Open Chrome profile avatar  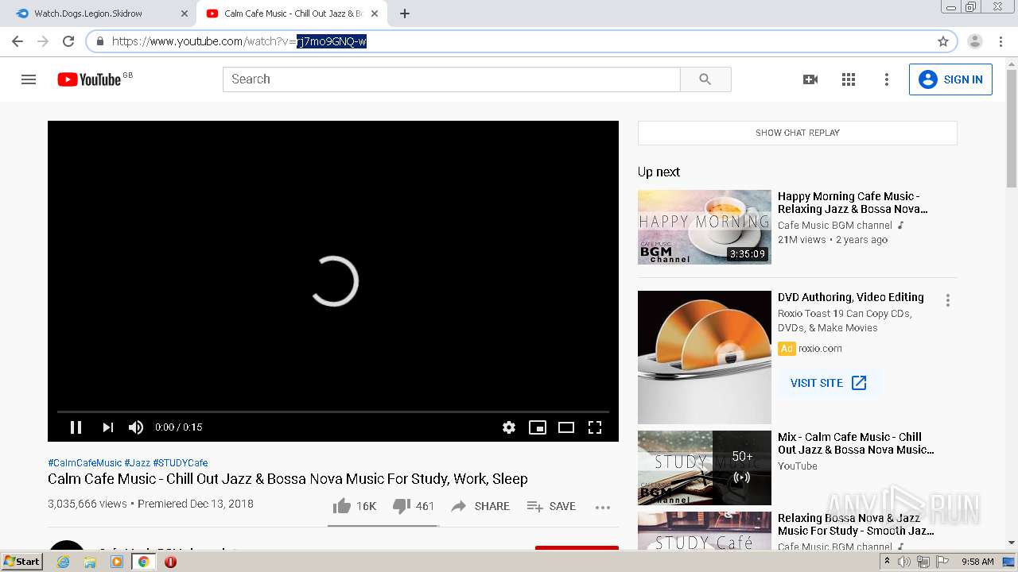[x=975, y=41]
